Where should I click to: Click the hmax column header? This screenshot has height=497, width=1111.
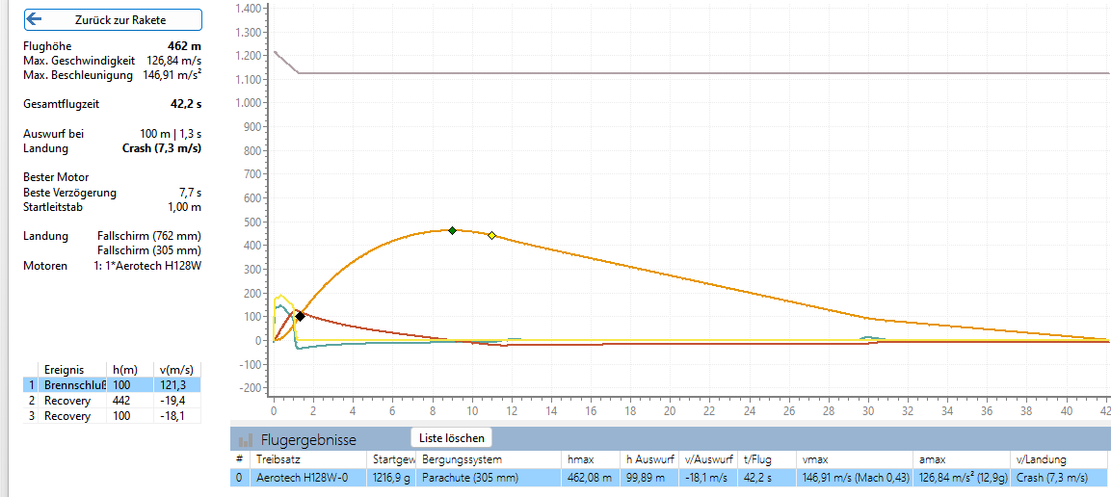point(581,459)
